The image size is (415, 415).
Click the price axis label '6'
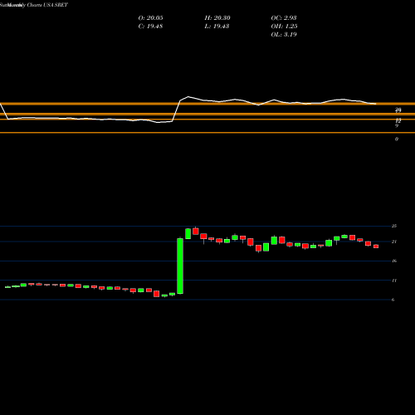[393, 300]
